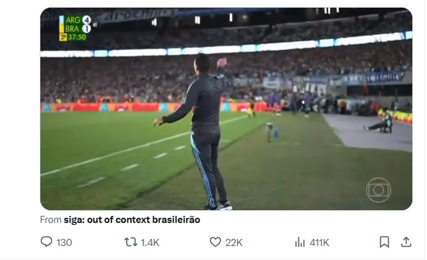This screenshot has height=260, width=427.
Task: Bookmark this post
Action: (x=384, y=242)
